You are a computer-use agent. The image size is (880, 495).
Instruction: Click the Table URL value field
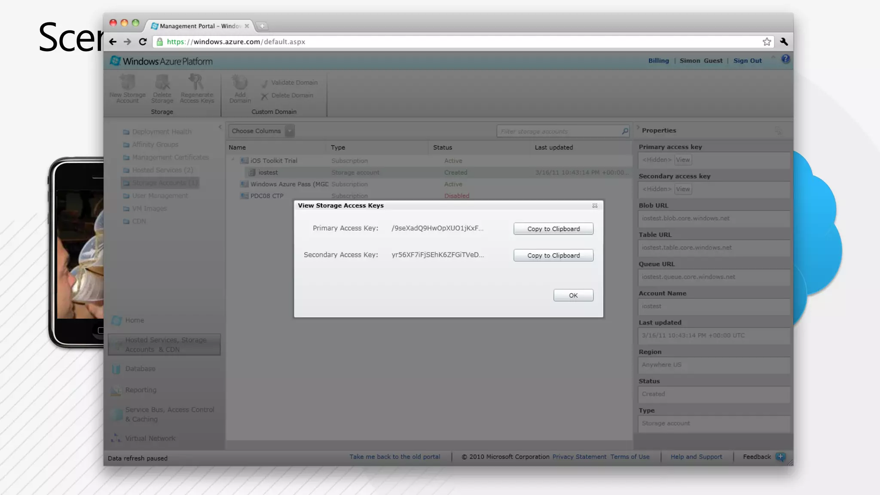714,247
